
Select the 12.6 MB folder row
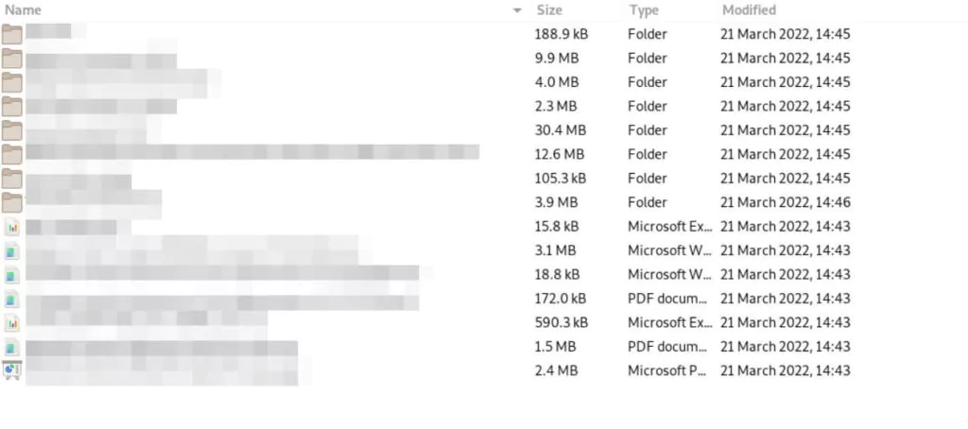[x=432, y=154]
